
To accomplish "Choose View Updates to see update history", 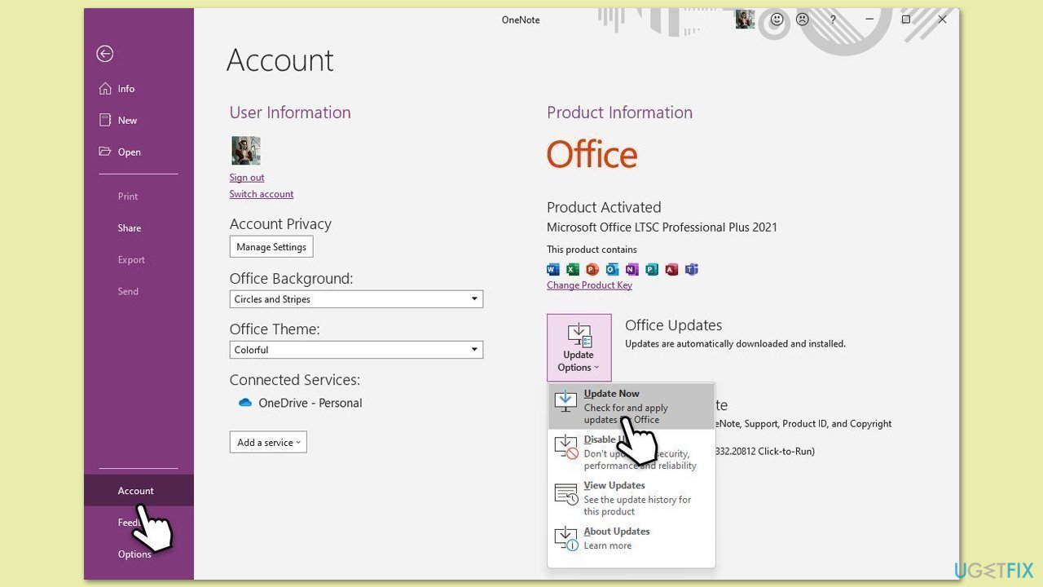I will (x=614, y=485).
